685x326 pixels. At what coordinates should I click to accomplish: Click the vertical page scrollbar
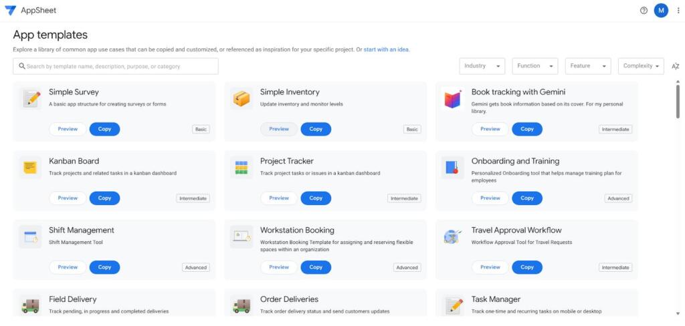click(x=678, y=100)
